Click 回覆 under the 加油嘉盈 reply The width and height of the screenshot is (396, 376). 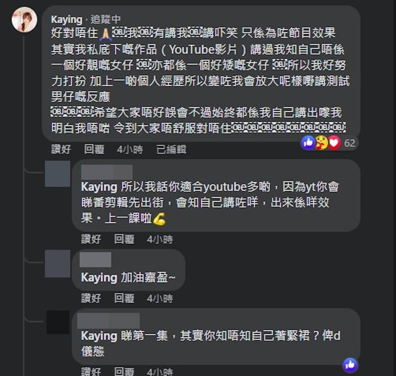coord(124,298)
